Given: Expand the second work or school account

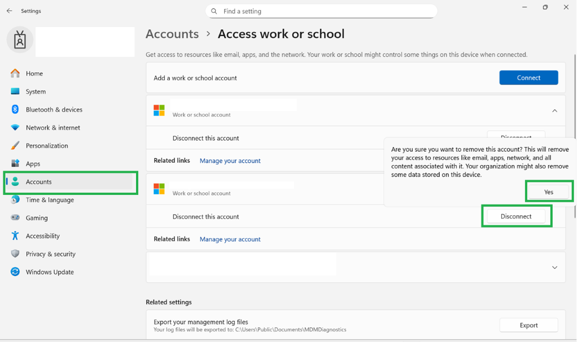Looking at the screenshot, I should [x=554, y=189].
